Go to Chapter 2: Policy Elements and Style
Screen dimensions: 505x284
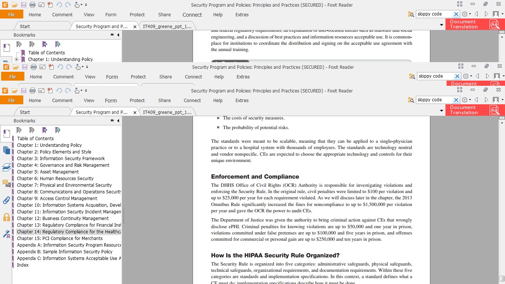click(x=54, y=152)
